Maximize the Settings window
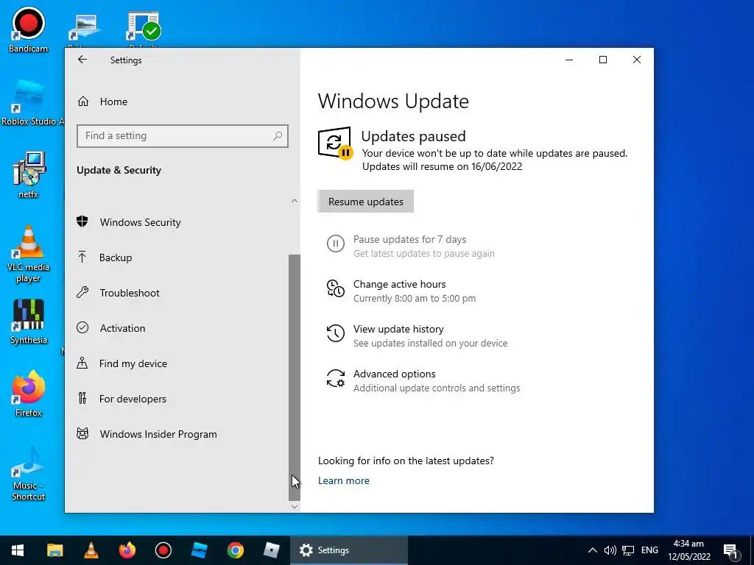 (602, 60)
